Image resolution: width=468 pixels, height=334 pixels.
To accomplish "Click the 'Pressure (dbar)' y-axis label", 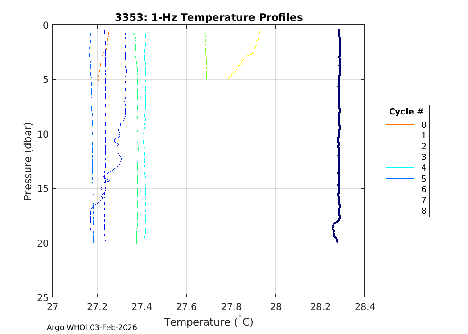I will (x=28, y=161).
